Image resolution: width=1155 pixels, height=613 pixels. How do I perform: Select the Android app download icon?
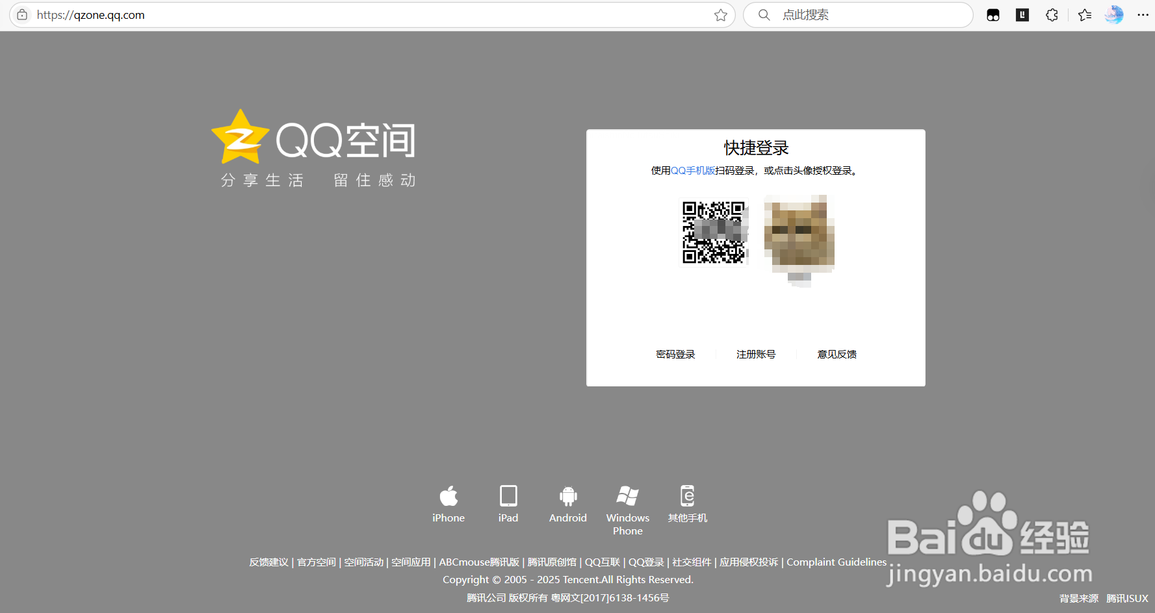(x=567, y=497)
